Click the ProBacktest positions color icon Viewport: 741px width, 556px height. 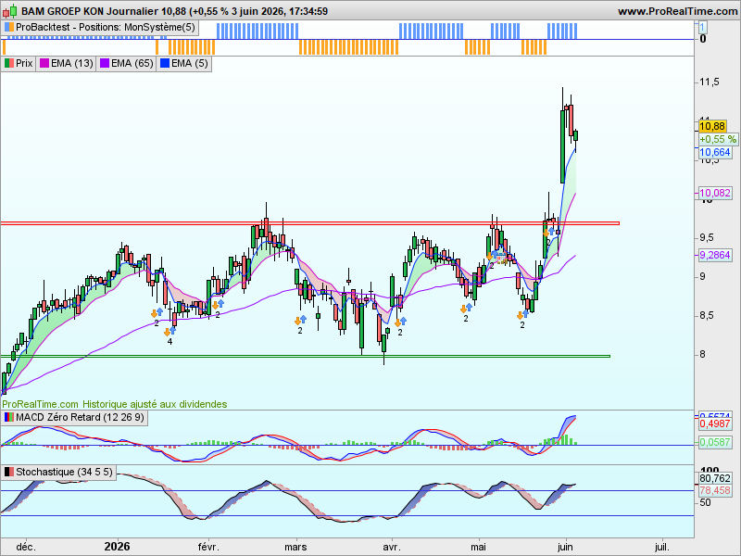coord(9,28)
